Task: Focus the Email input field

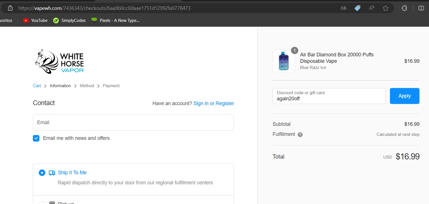Action: [x=133, y=123]
